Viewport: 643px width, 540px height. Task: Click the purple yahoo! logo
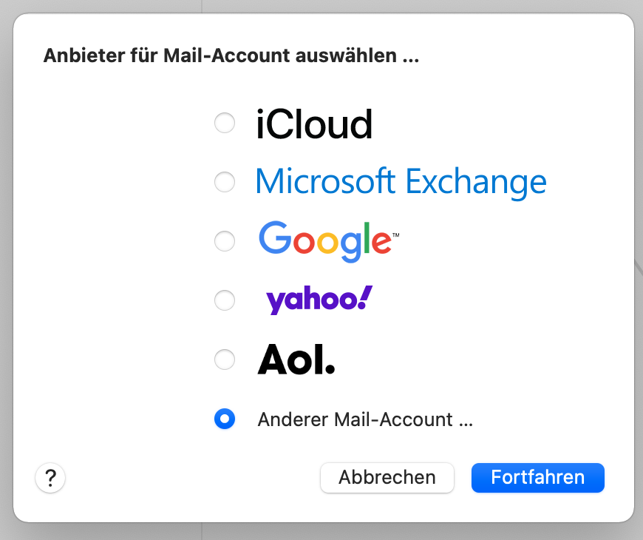(318, 300)
